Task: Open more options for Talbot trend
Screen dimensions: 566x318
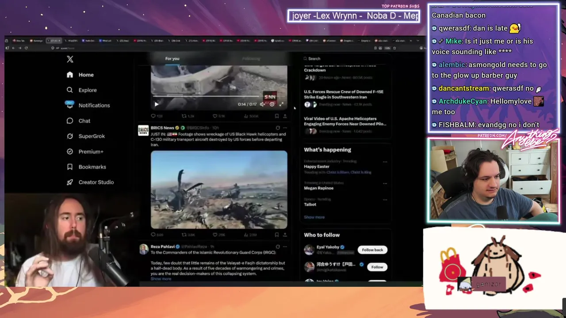Action: tap(385, 200)
